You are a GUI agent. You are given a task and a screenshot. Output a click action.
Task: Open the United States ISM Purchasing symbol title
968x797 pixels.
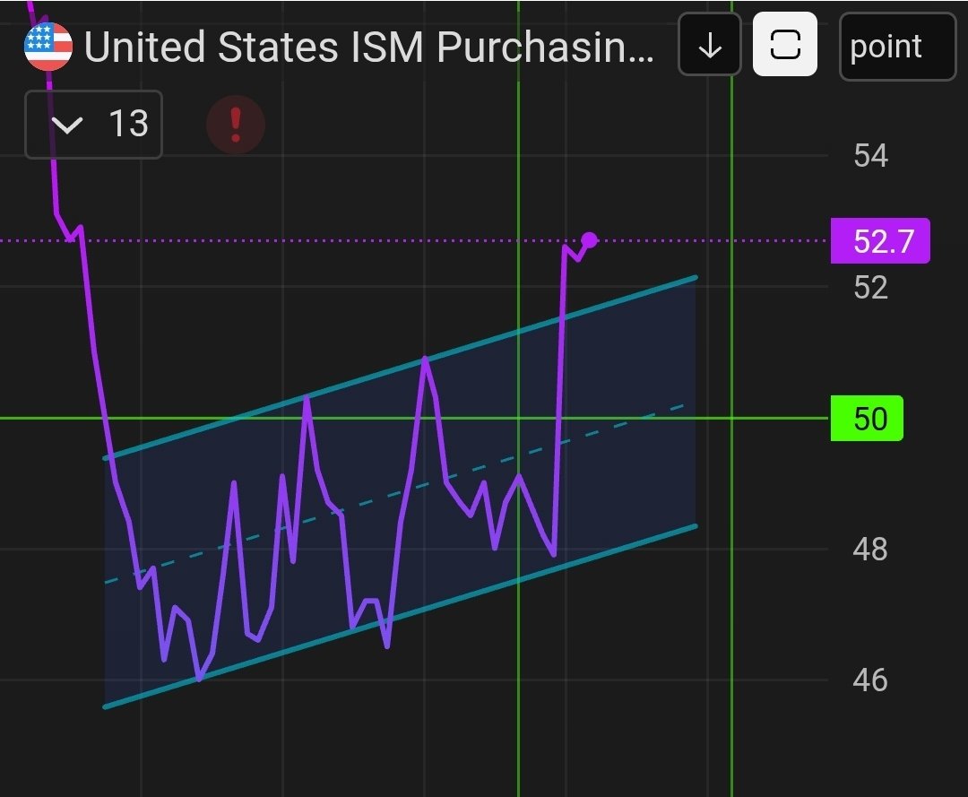369,47
